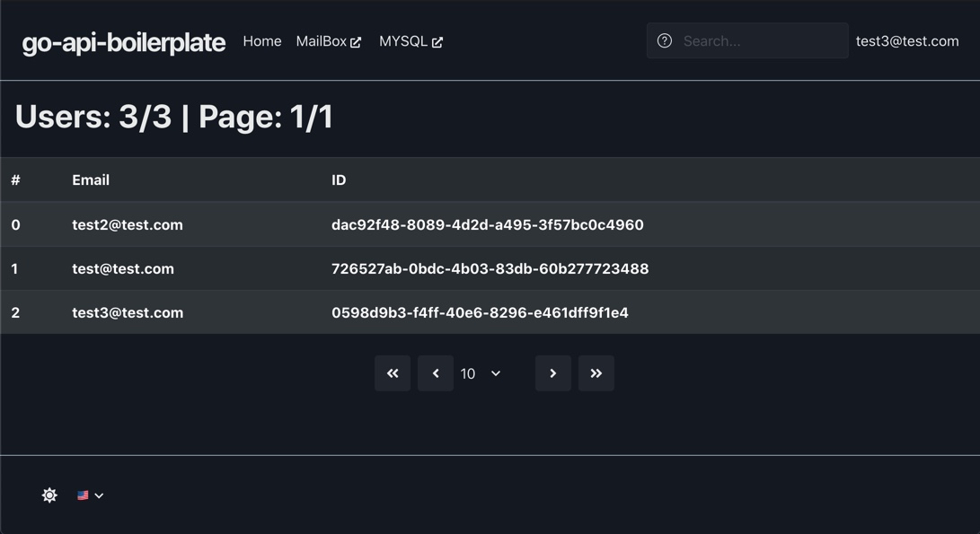Click the US flag language icon
This screenshot has width=980, height=534.
[83, 495]
